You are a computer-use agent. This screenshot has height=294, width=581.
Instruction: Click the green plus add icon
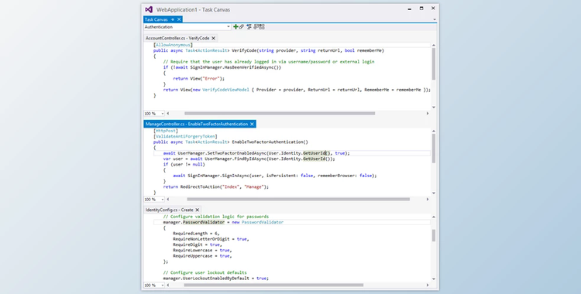point(235,26)
